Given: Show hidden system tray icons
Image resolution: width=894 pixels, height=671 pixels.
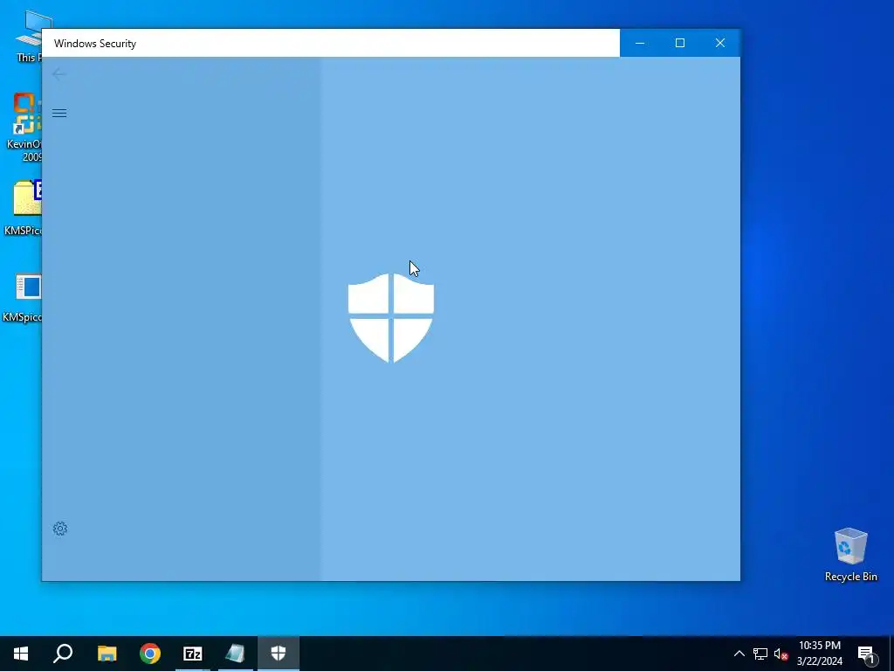Looking at the screenshot, I should tap(739, 654).
